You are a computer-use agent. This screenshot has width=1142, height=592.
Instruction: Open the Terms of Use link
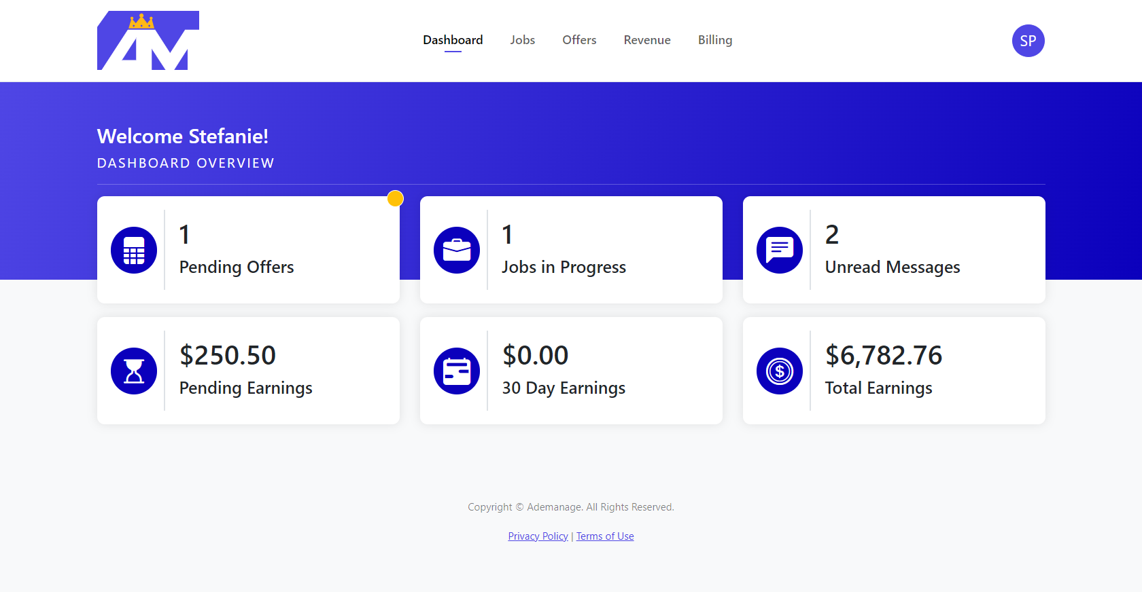click(x=605, y=536)
